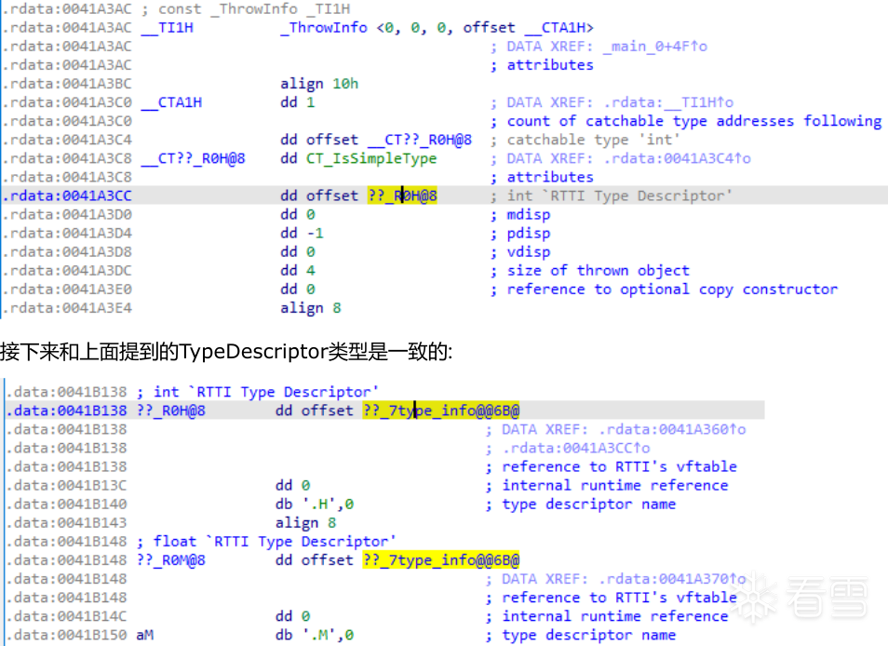
Task: Click the highlighted ??_R0H@8 operand at 0041A3CC
Action: pyautogui.click(x=402, y=195)
